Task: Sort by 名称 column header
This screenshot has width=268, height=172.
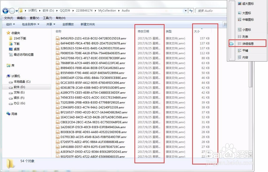Action: tap(58, 31)
